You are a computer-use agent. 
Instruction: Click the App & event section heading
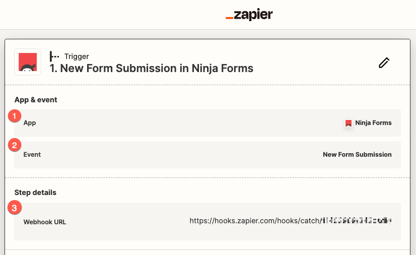(36, 100)
